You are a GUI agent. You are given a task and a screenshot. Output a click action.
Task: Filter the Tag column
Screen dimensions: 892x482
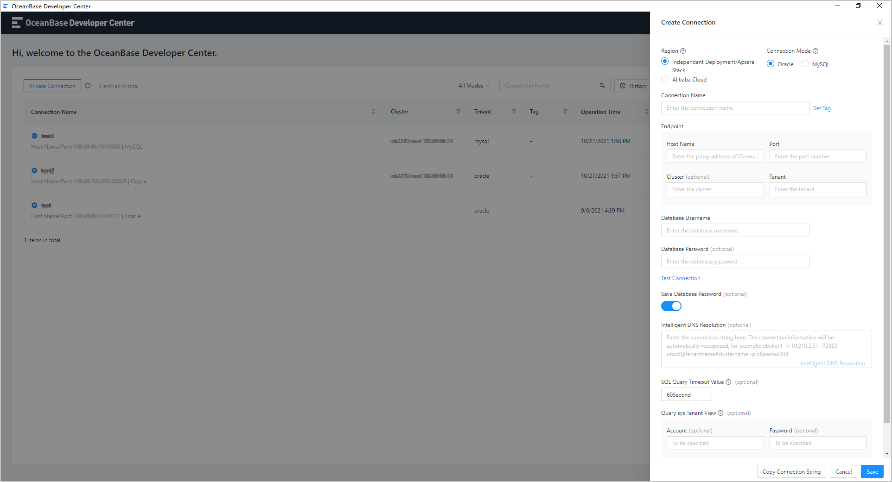(x=565, y=111)
